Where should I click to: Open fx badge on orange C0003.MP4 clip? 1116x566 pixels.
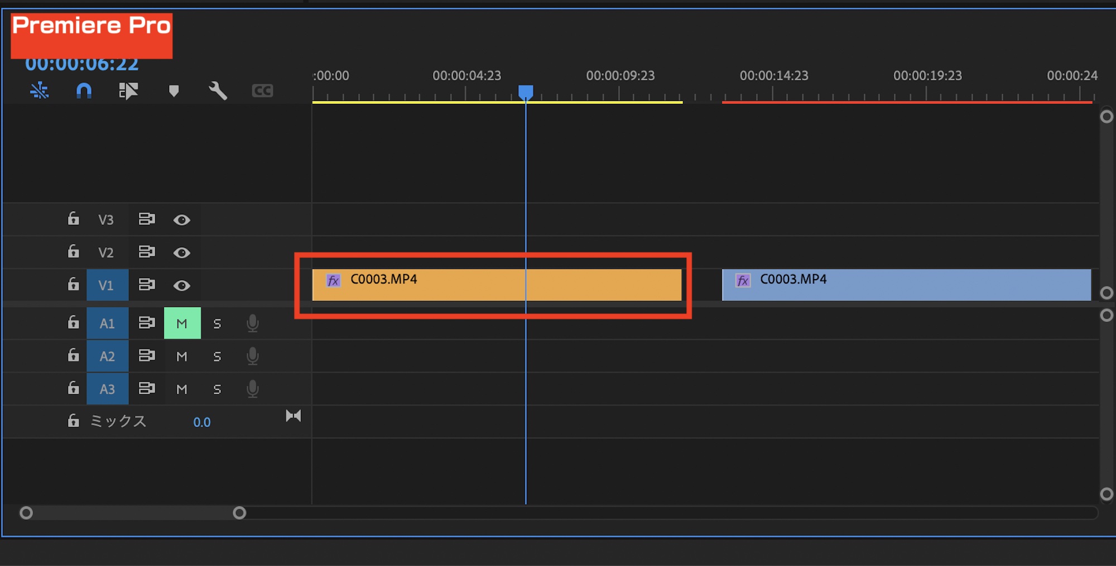coord(334,280)
